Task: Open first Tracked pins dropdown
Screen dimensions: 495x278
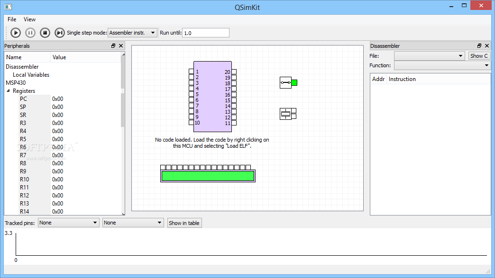Action: (x=68, y=223)
